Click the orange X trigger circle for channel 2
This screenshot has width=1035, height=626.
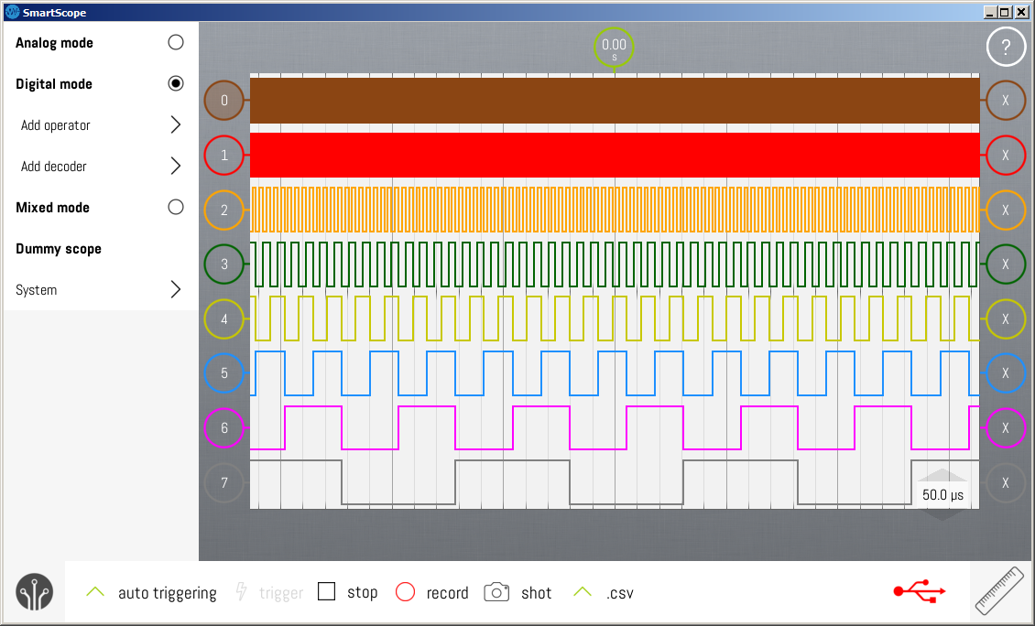tap(1006, 210)
